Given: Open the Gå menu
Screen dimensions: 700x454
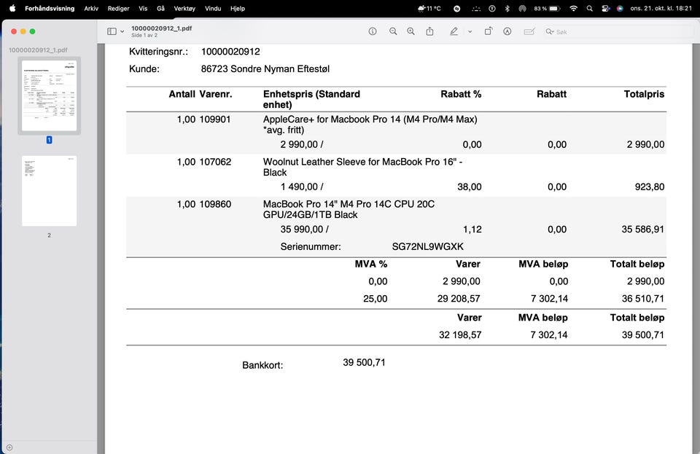Looking at the screenshot, I should 160,9.
